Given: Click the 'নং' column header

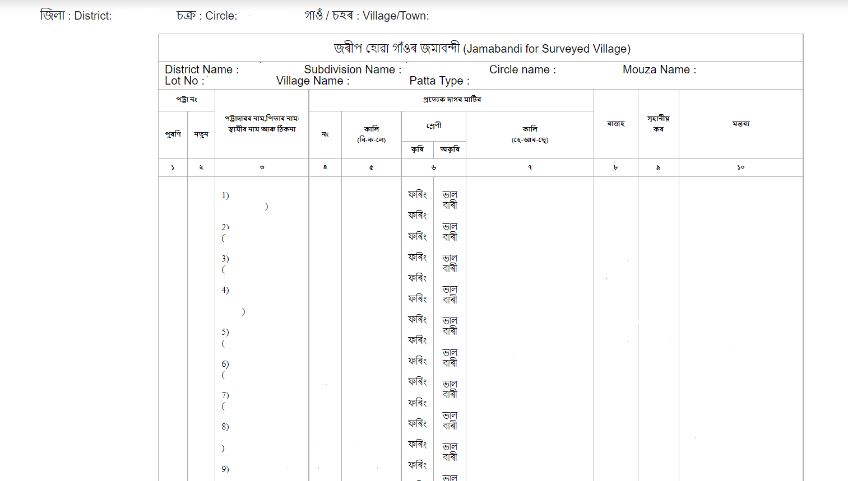Looking at the screenshot, I should click(x=325, y=134).
